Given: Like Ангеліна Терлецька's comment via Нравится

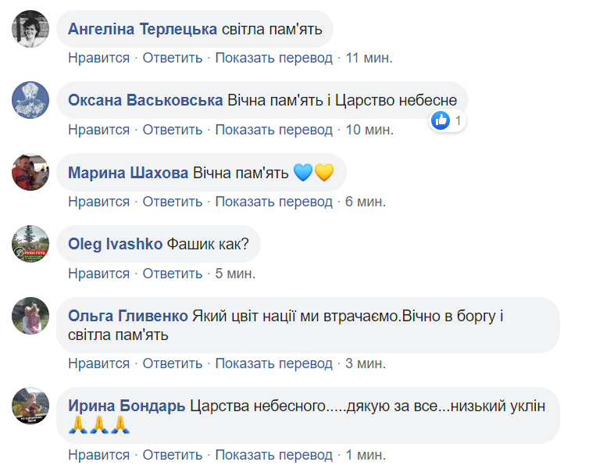Looking at the screenshot, I should [x=98, y=58].
